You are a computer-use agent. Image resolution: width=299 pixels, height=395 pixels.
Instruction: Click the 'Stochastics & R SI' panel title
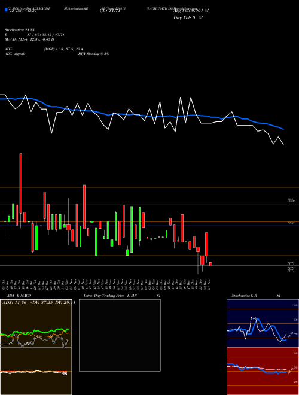tap(256, 296)
